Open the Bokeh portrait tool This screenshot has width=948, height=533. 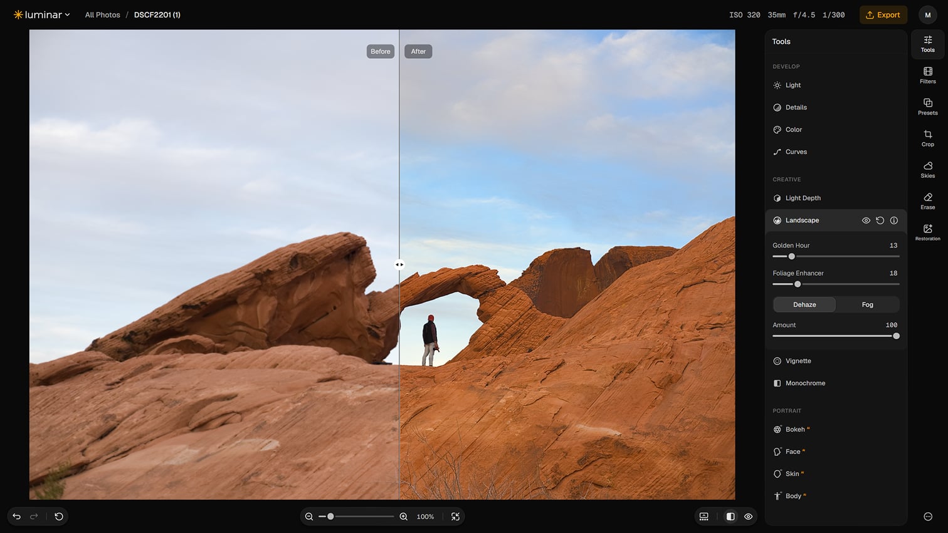coord(836,430)
